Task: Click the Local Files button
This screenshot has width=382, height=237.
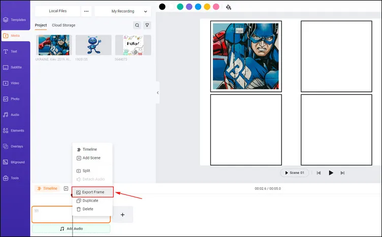Action: (x=58, y=11)
